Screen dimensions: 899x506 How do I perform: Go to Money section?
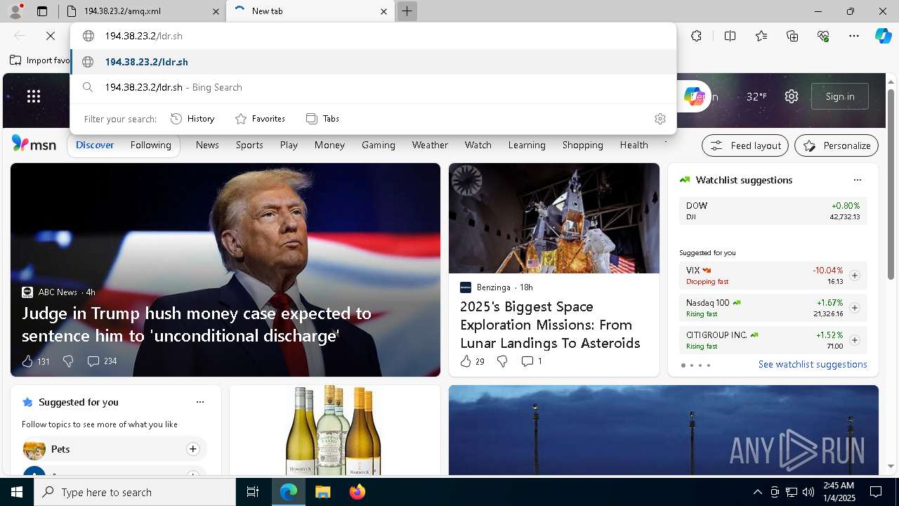pos(329,145)
